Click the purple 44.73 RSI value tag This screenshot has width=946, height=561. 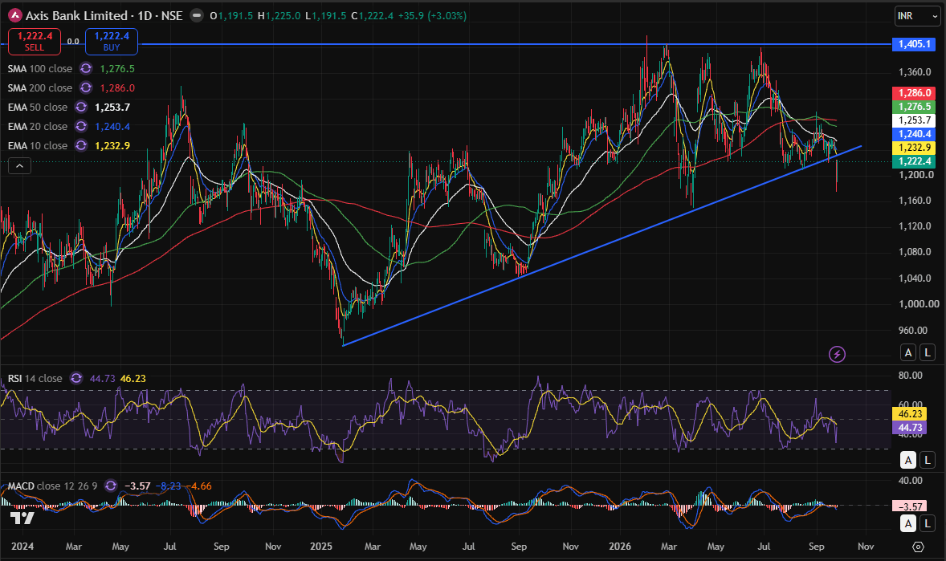(910, 428)
